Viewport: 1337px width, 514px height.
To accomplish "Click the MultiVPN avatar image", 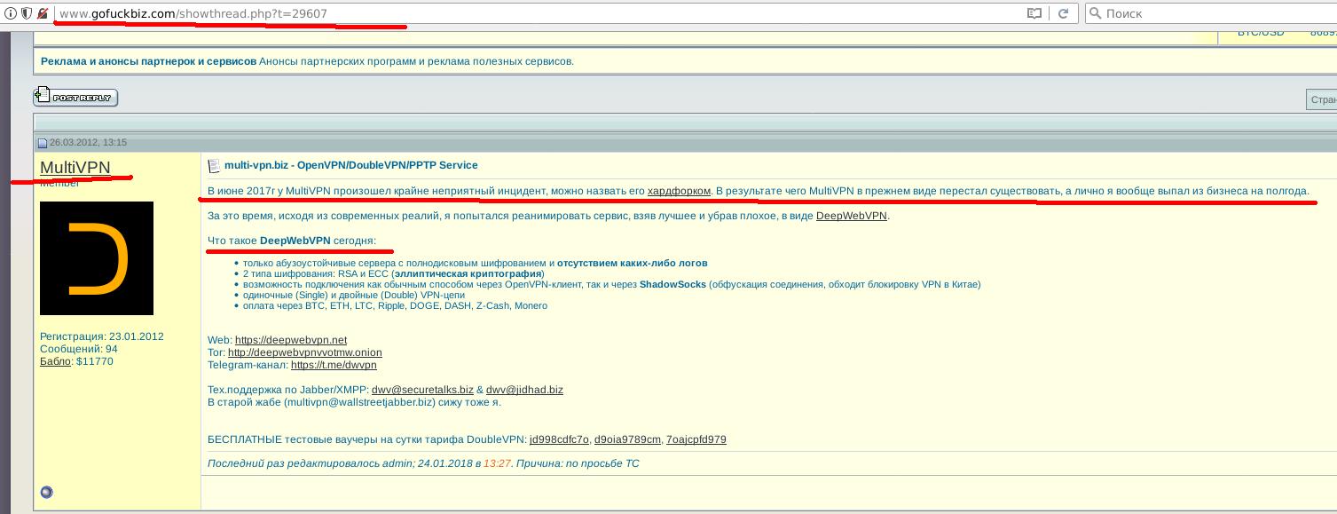I will (x=97, y=258).
